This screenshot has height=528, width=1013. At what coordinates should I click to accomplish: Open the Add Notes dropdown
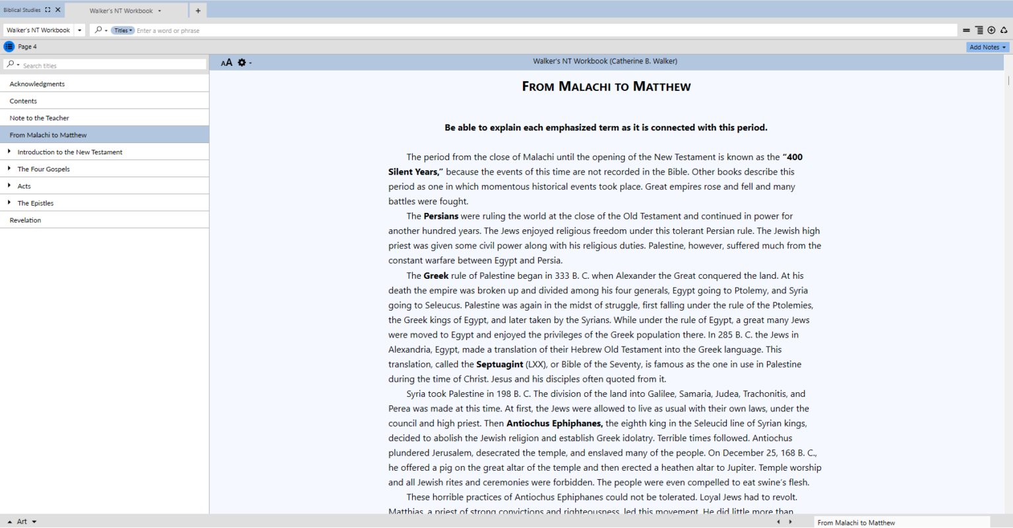(x=987, y=47)
